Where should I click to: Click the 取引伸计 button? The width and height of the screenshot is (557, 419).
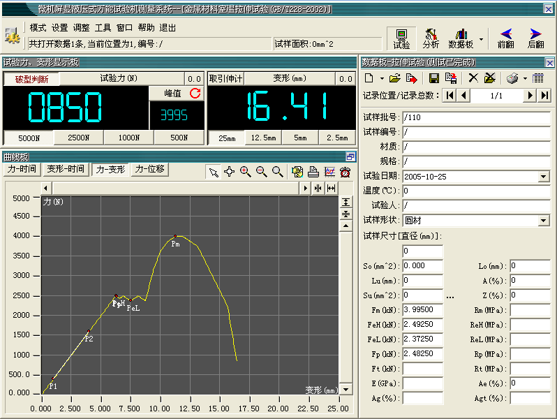(226, 79)
